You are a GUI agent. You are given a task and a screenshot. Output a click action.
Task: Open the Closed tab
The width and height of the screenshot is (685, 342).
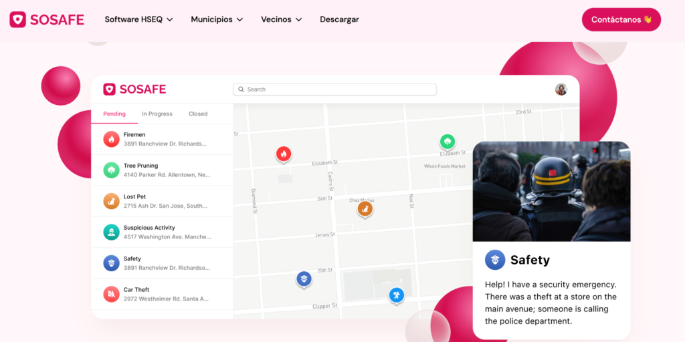(198, 114)
